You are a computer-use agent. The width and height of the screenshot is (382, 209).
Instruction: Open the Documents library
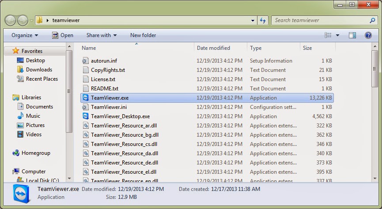click(x=39, y=106)
